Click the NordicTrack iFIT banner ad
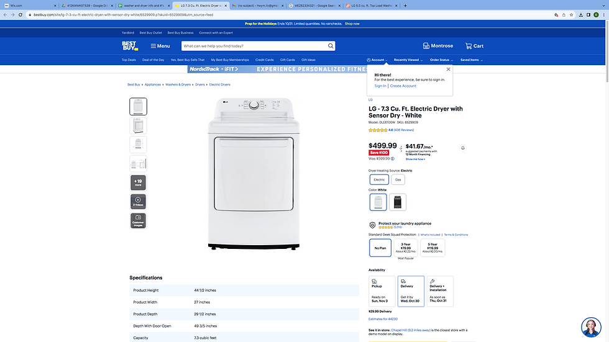This screenshot has width=609, height=342. pos(277,69)
